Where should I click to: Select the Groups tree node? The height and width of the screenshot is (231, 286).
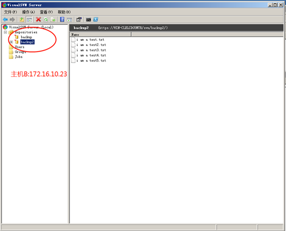click(x=21, y=52)
